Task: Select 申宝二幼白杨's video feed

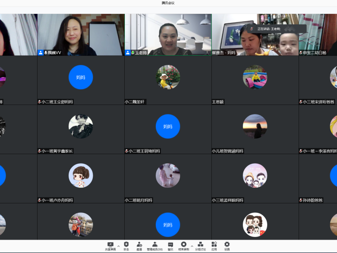Action: coord(318,35)
